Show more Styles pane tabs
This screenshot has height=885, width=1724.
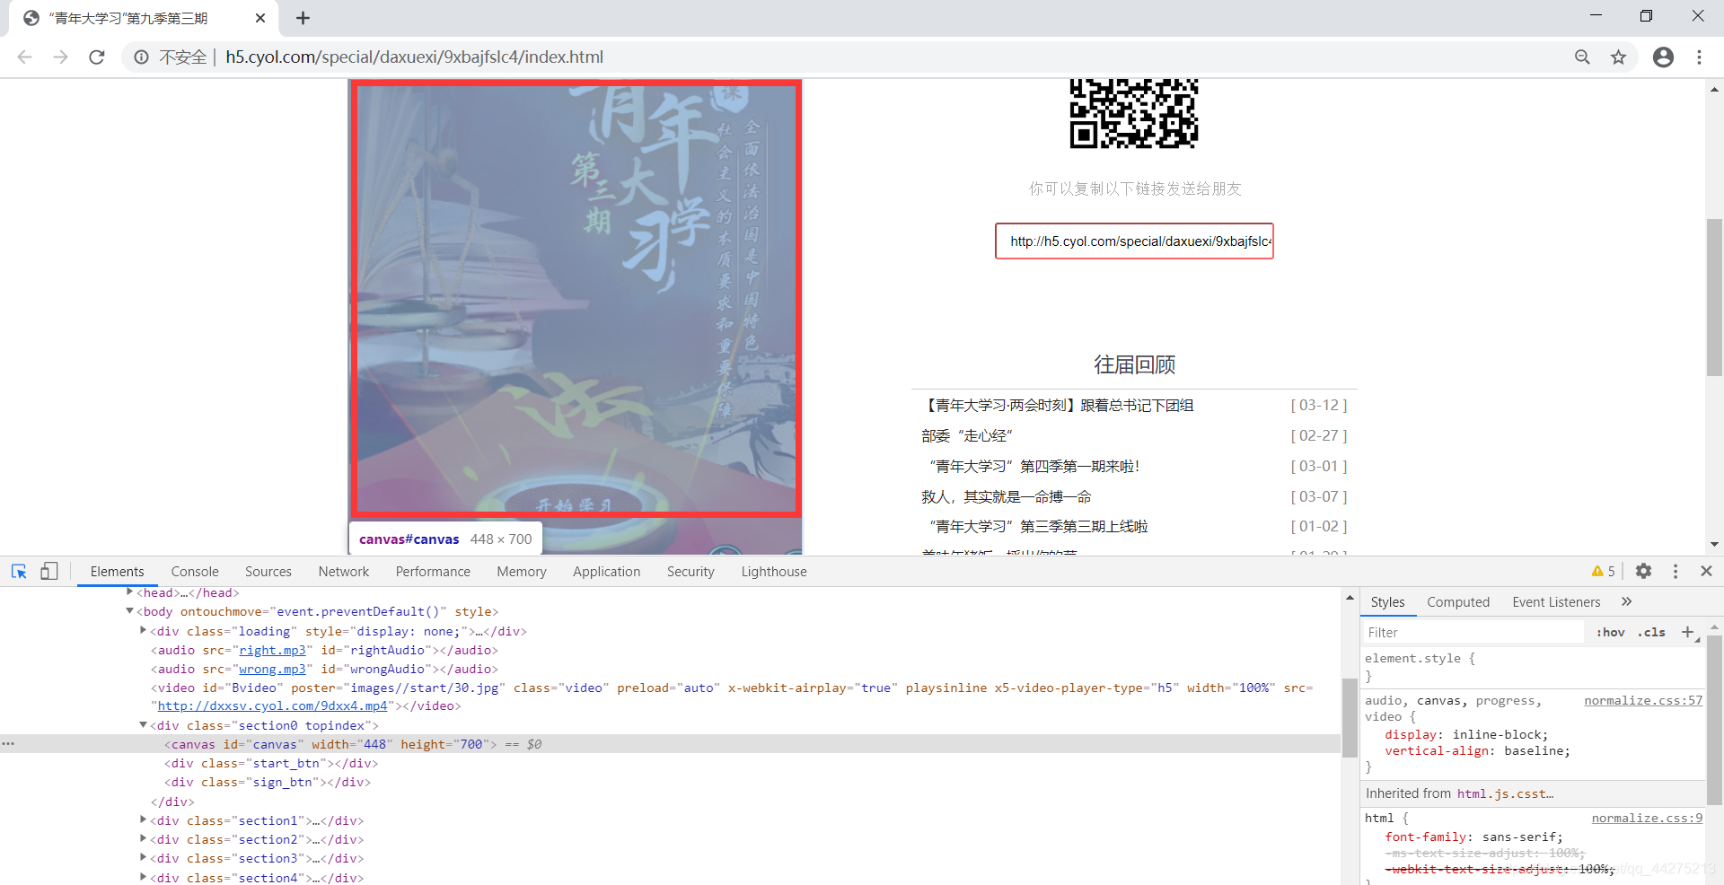click(1627, 601)
